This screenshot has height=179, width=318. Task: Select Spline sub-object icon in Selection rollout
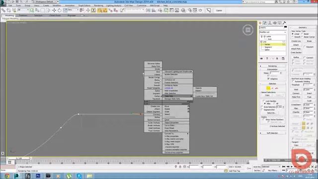click(x=277, y=89)
